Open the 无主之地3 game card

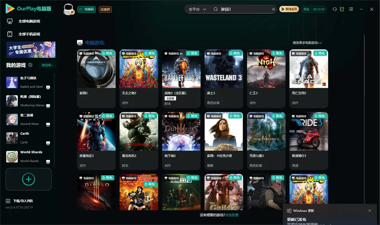139,79
